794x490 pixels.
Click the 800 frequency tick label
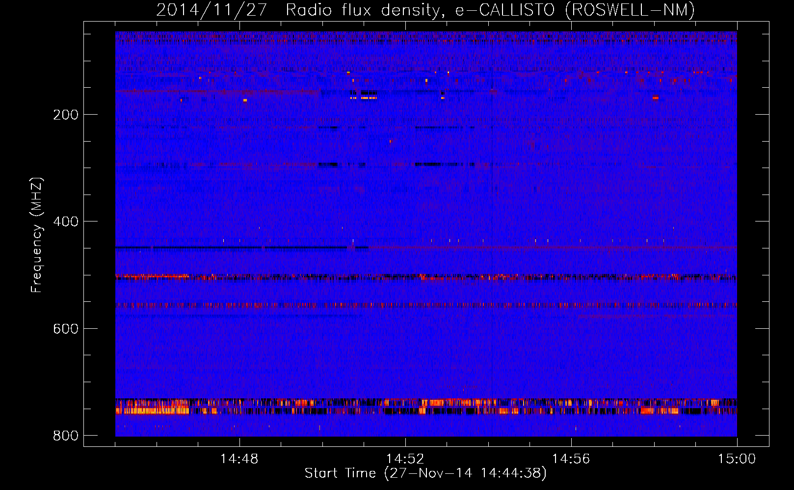point(66,436)
